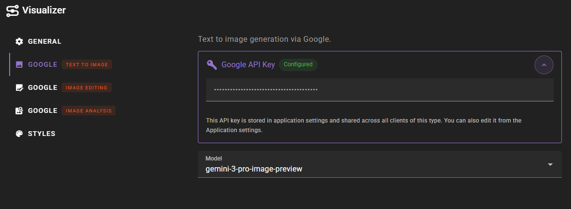The width and height of the screenshot is (571, 209).
Task: Click the API key storage note text
Action: [364, 125]
